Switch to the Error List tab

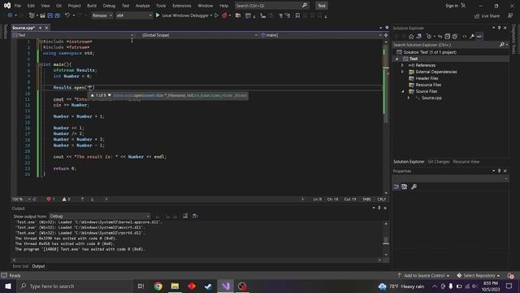pyautogui.click(x=20, y=266)
